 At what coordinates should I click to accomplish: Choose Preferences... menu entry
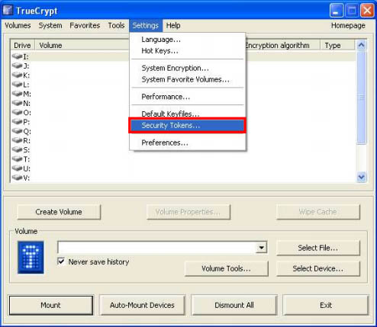[x=188, y=143]
